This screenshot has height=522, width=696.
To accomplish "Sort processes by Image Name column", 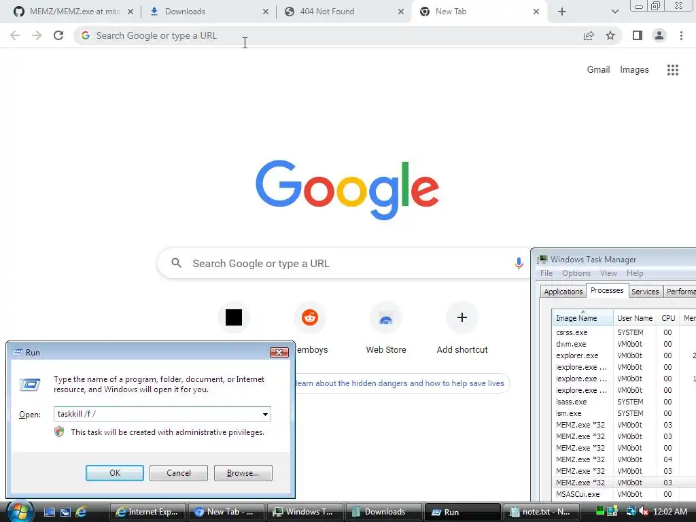I will [582, 318].
